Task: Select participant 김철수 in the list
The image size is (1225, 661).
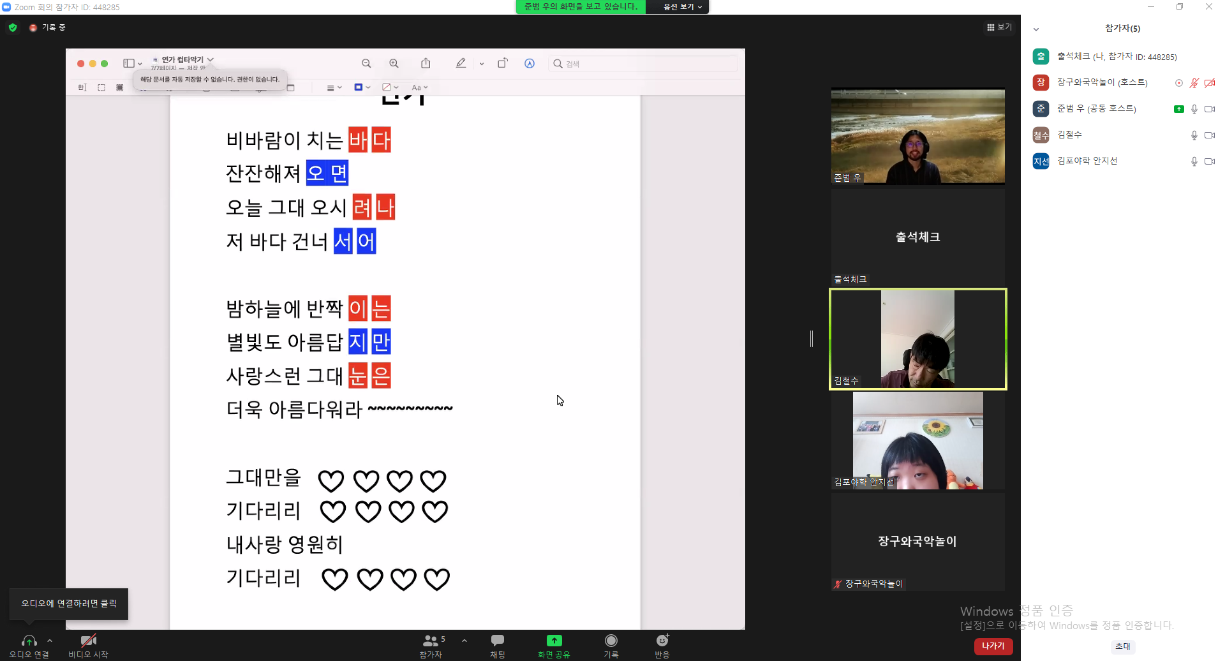Action: point(1123,135)
